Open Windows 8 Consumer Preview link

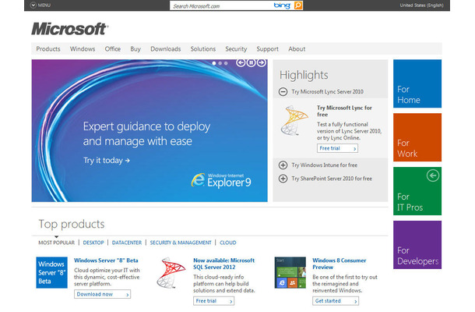[x=339, y=264]
